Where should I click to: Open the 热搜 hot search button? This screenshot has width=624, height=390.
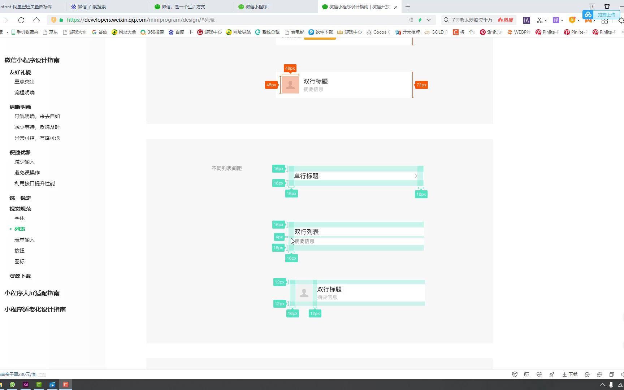[506, 20]
